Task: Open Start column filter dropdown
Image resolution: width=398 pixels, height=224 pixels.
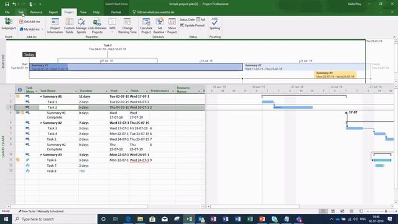Action: (126, 91)
